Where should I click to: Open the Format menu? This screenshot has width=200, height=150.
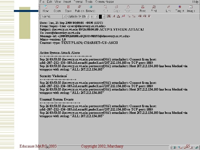[x=78, y=2]
